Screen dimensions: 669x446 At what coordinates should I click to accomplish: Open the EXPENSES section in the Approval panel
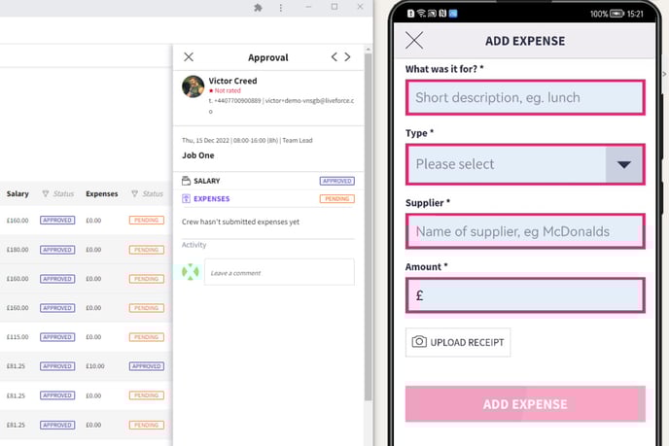pyautogui.click(x=212, y=198)
